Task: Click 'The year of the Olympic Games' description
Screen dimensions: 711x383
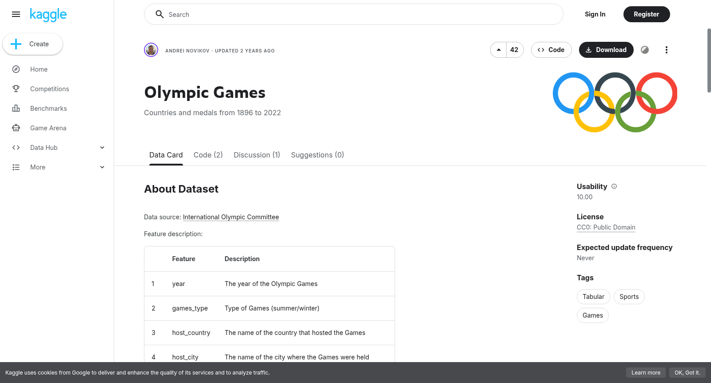Action: (x=271, y=284)
